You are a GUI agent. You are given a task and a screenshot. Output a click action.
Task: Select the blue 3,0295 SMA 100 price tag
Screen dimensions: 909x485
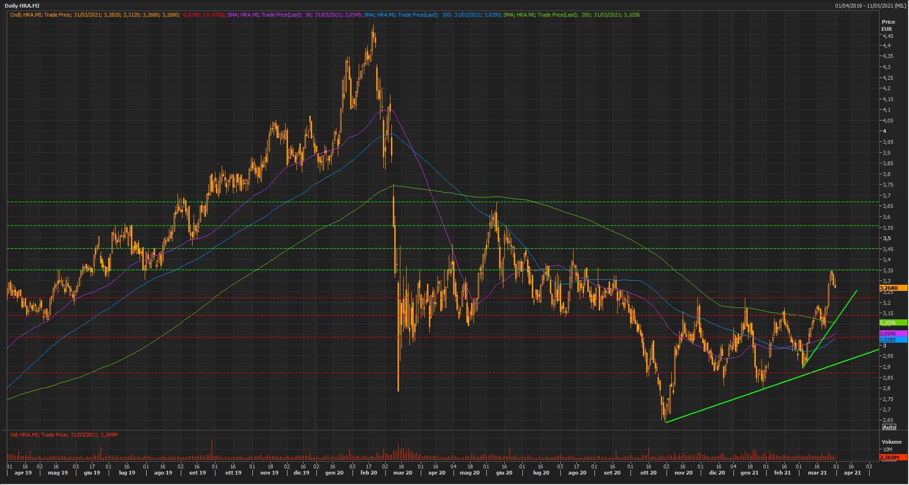click(x=892, y=340)
